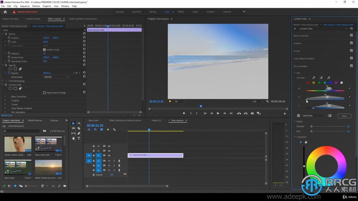Switch to Editing workspace
The width and height of the screenshot is (358, 201).
coord(153,12)
